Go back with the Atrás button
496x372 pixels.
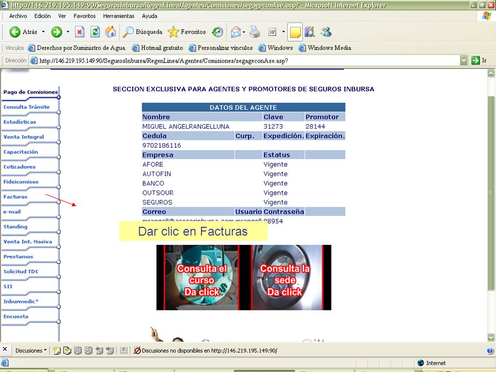click(x=23, y=32)
